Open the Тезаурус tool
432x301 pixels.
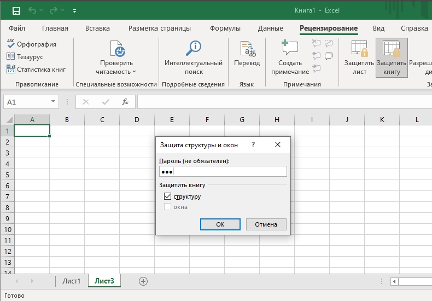25,57
